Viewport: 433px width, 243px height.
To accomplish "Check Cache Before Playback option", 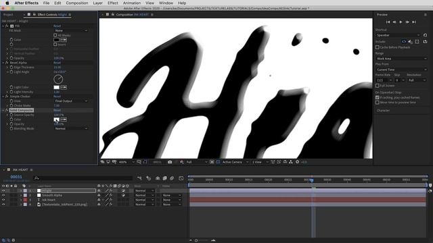I will (x=378, y=47).
